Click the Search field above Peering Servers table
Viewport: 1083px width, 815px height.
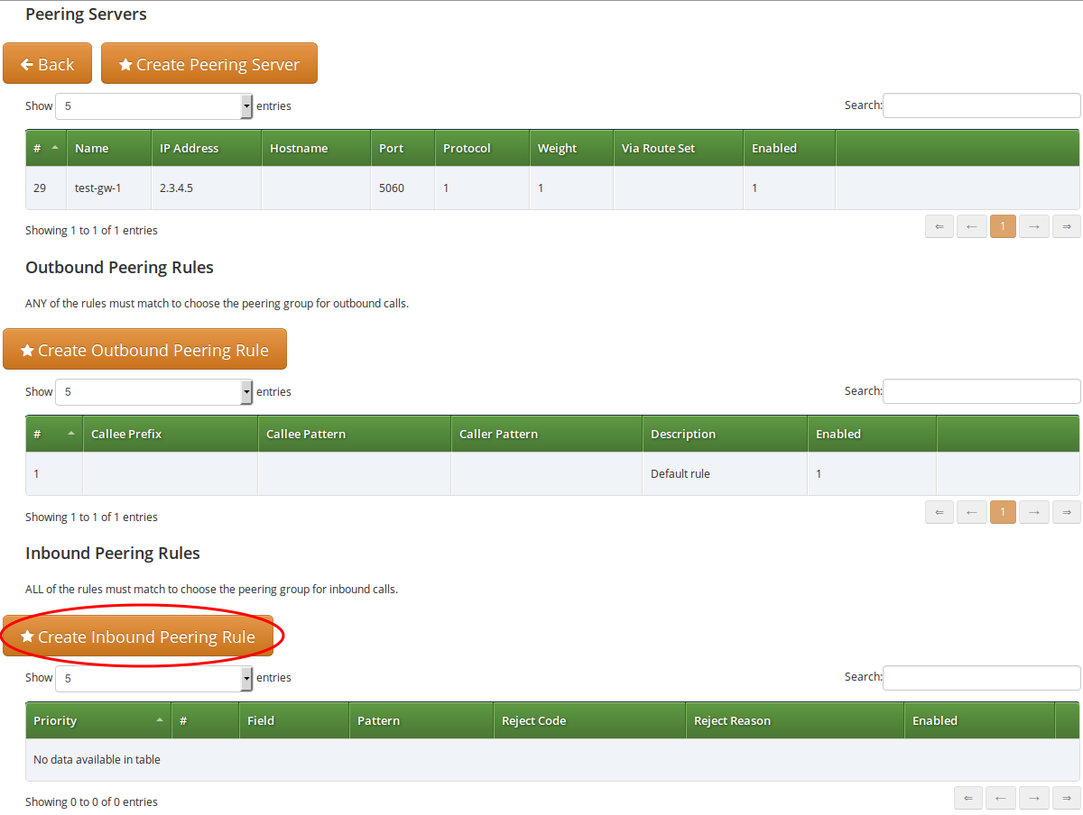tap(981, 105)
